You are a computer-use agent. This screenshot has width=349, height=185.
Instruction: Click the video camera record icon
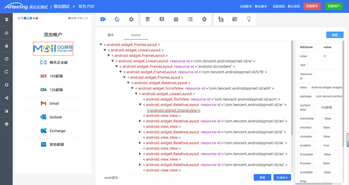coord(103,19)
